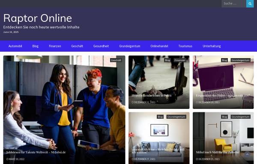
Task: Select Grundeigentum in navigation bar
Action: [130, 46]
